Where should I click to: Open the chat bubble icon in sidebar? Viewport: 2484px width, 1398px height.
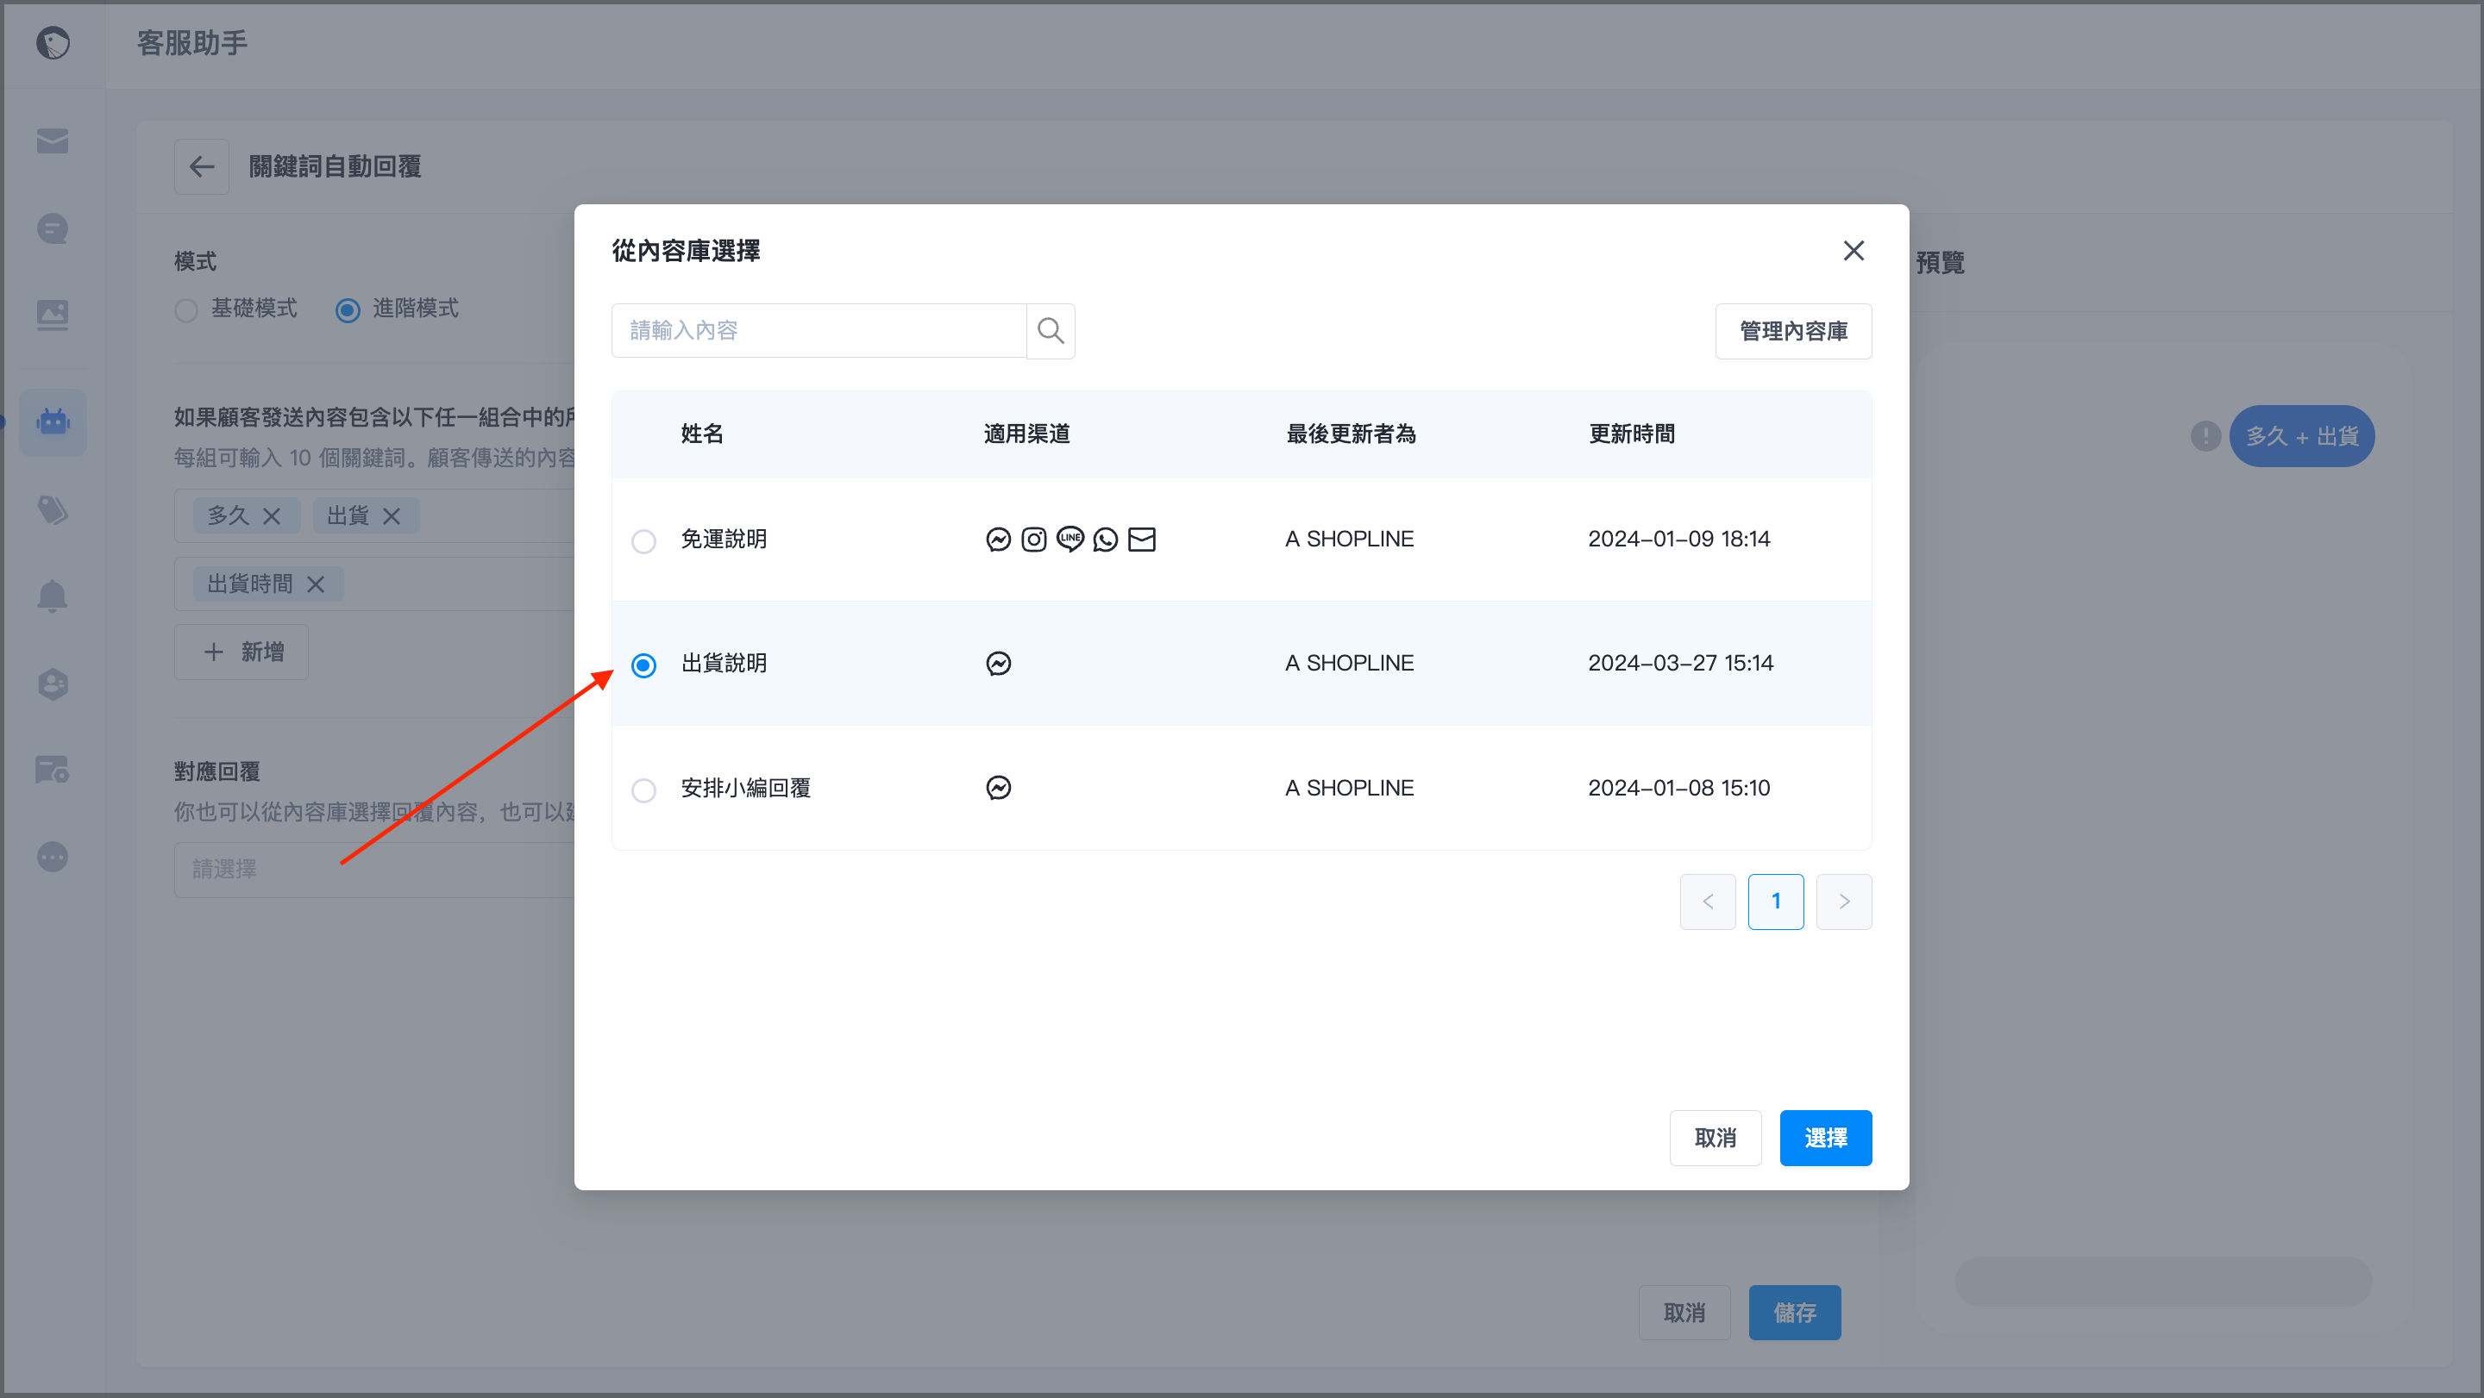(x=53, y=228)
